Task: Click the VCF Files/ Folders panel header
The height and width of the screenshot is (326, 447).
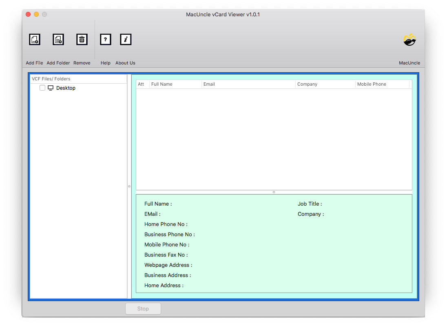Action: [x=51, y=79]
